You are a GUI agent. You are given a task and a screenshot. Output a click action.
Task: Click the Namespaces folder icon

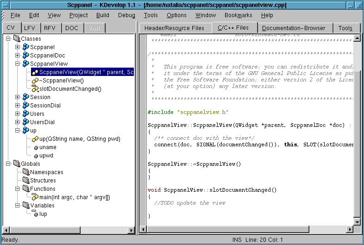tap(26, 172)
